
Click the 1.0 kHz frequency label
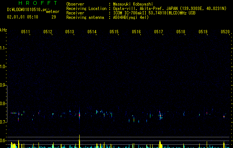3,67
